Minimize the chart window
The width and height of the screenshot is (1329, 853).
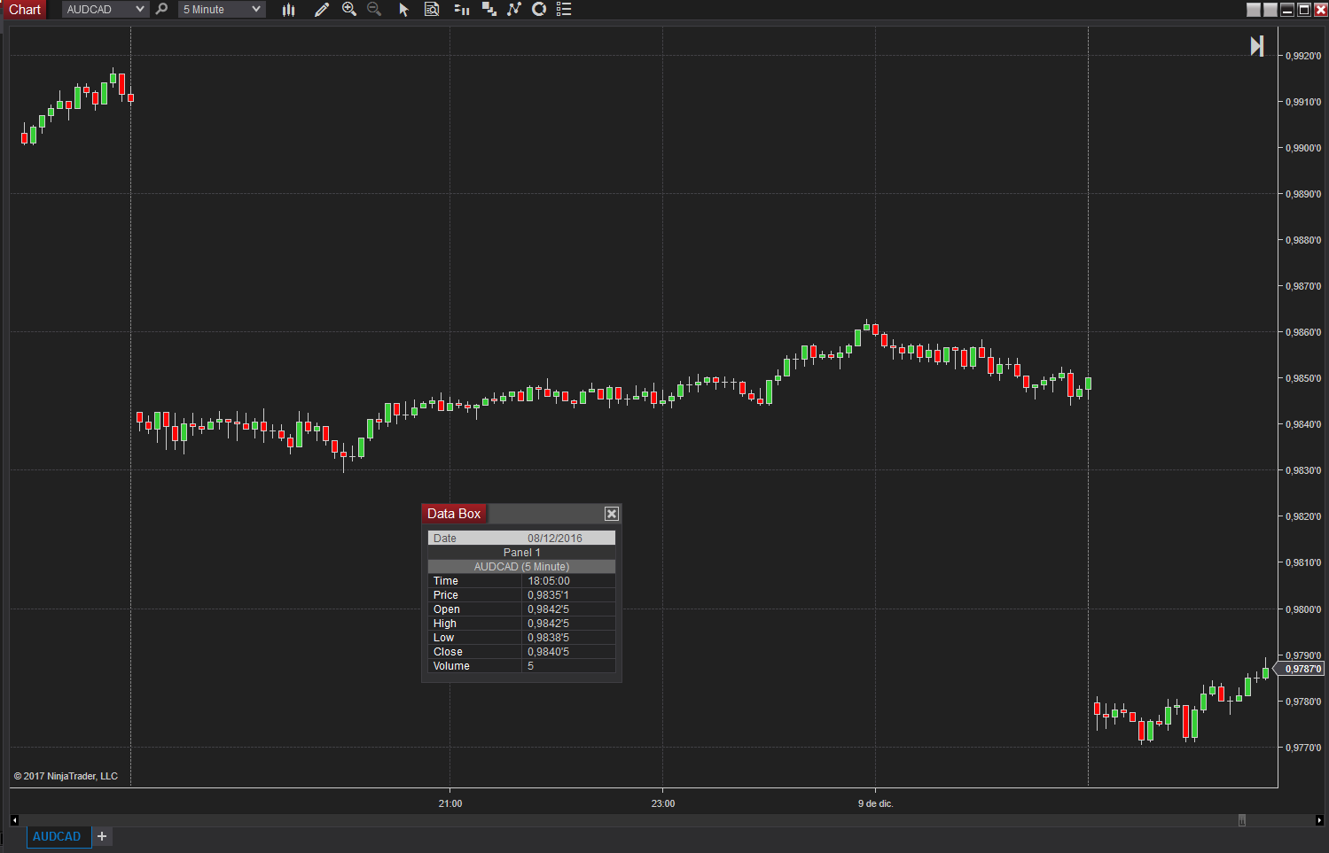point(1287,10)
